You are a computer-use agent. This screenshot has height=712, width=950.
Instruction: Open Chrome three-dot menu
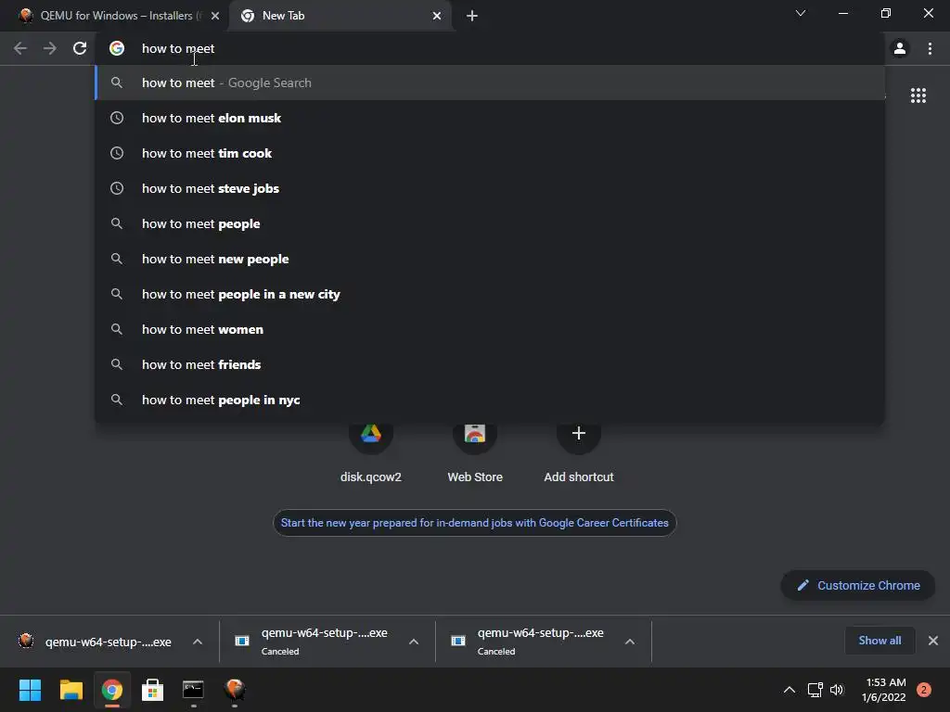(930, 48)
